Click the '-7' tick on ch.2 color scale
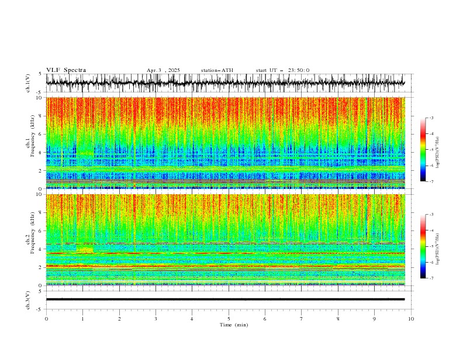 (x=431, y=278)
